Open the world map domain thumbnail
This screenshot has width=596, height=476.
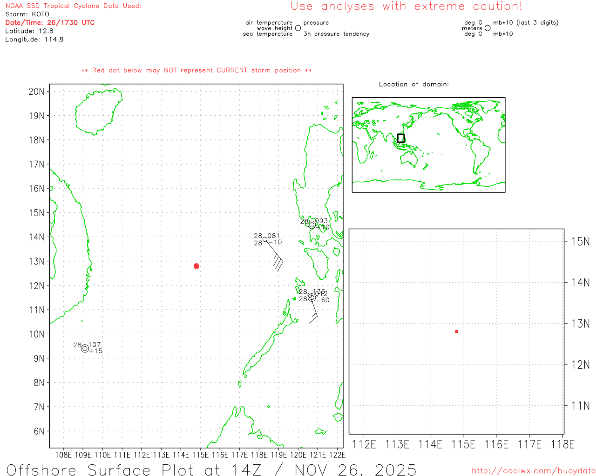[428, 145]
